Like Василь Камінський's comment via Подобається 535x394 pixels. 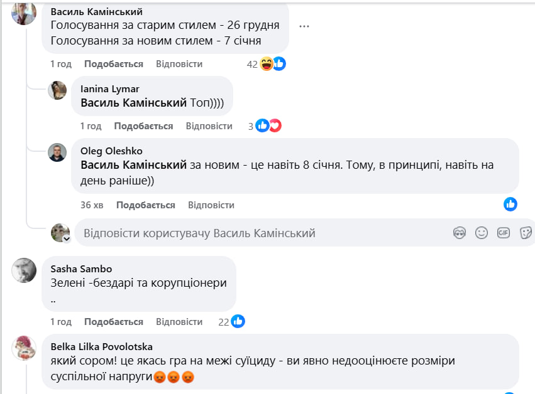114,64
